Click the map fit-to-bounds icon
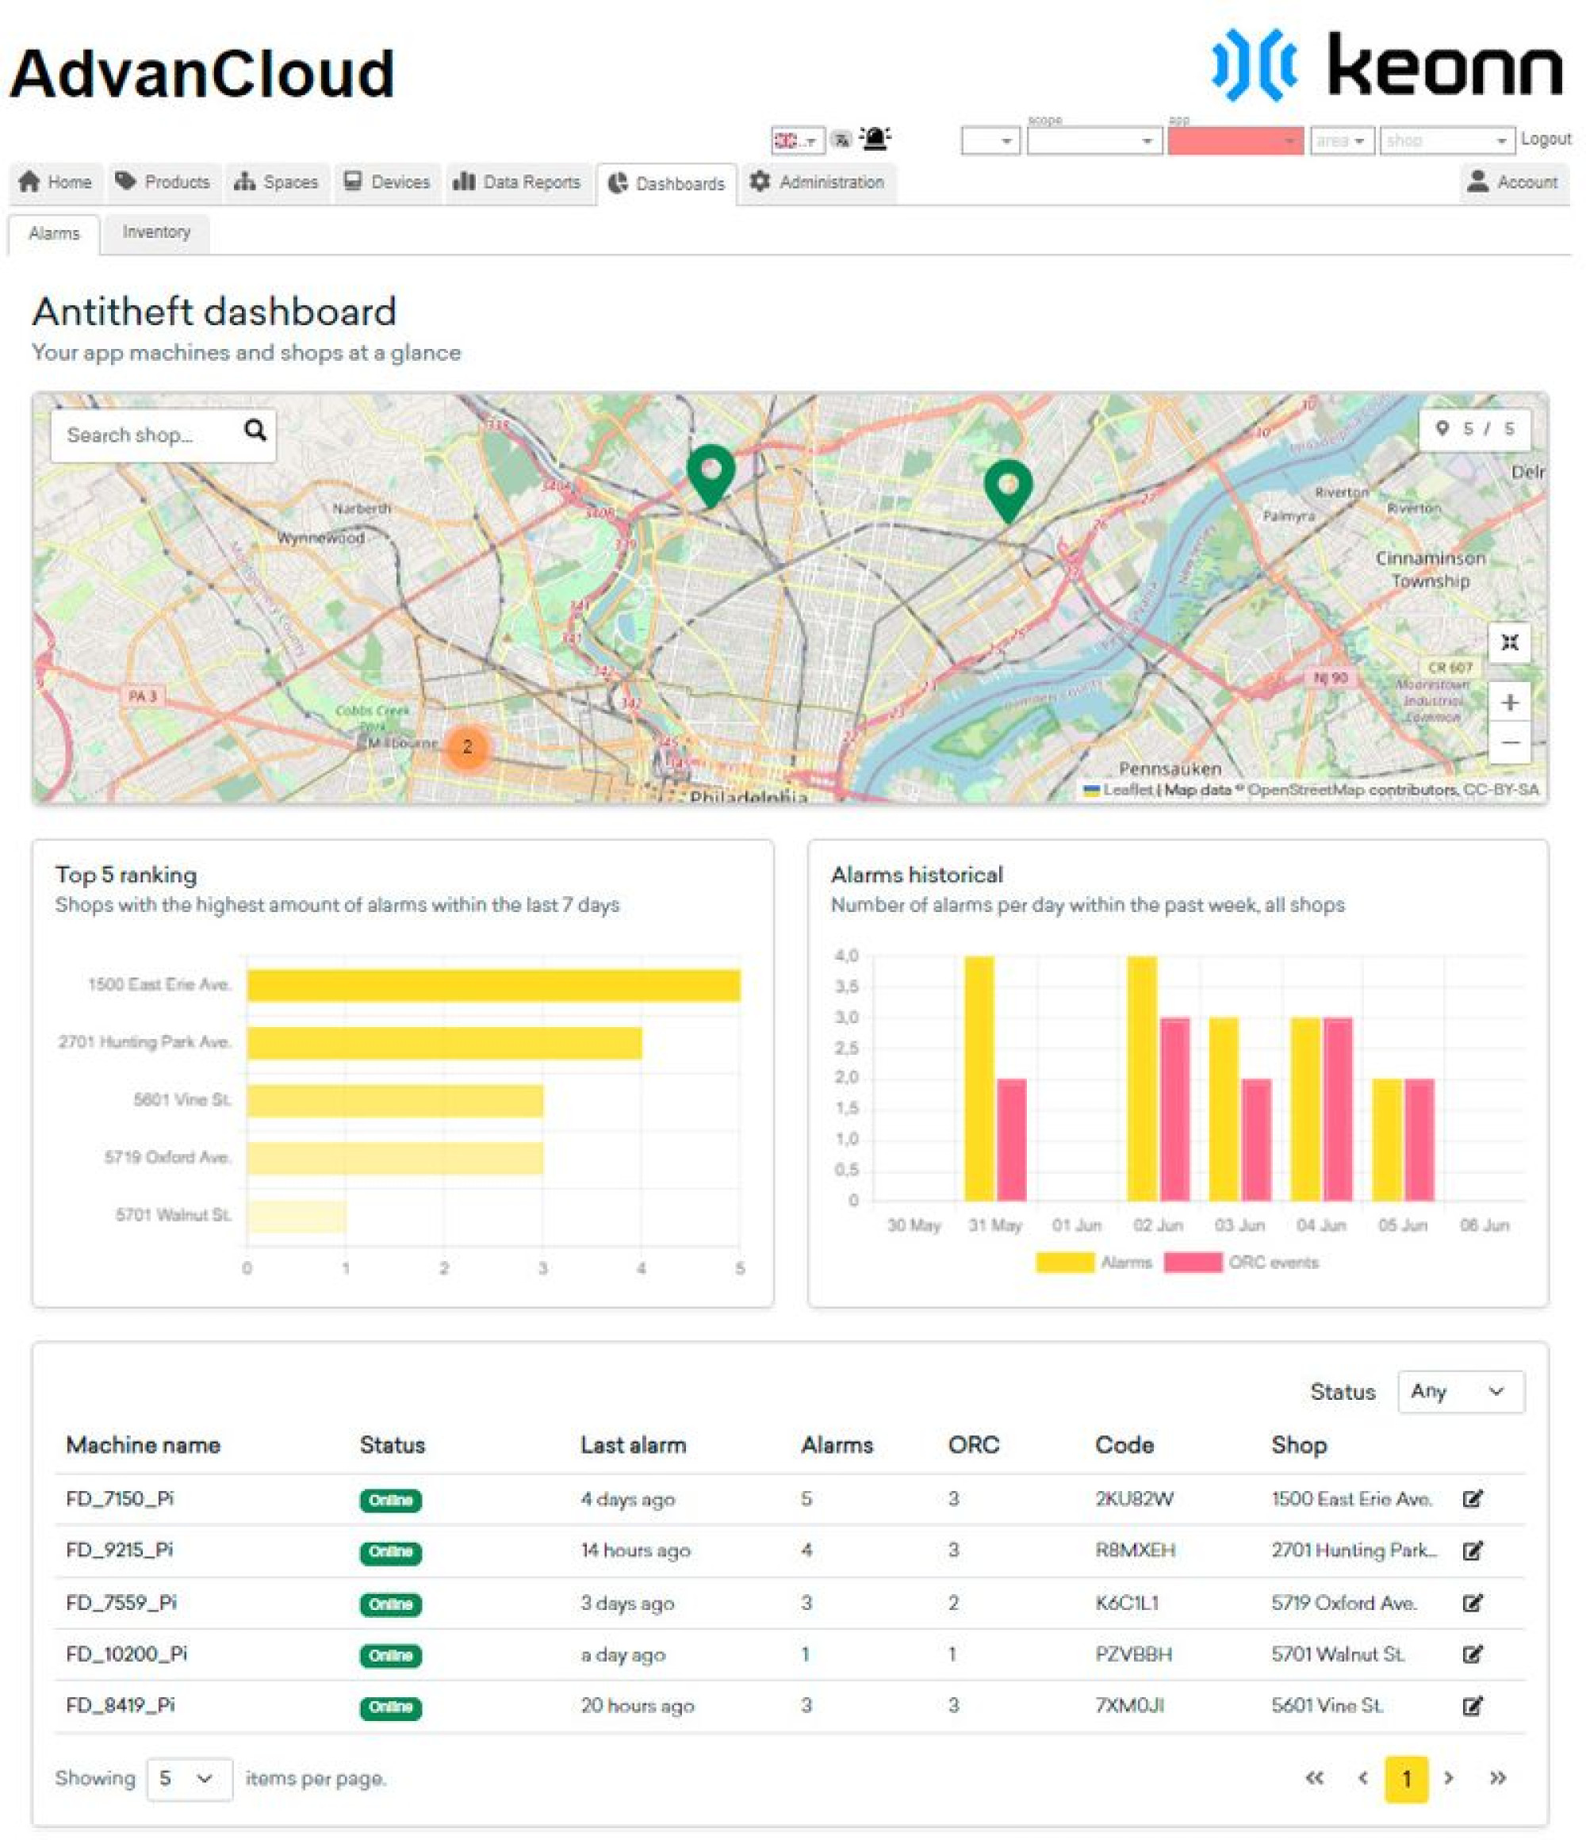Image resolution: width=1586 pixels, height=1840 pixels. 1509,642
